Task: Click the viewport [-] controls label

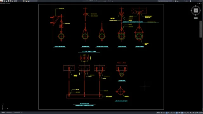Action: (1, 3)
